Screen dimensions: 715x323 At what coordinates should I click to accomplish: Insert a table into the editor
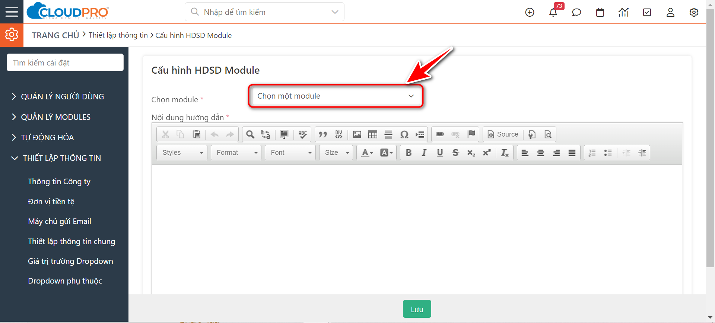point(373,134)
